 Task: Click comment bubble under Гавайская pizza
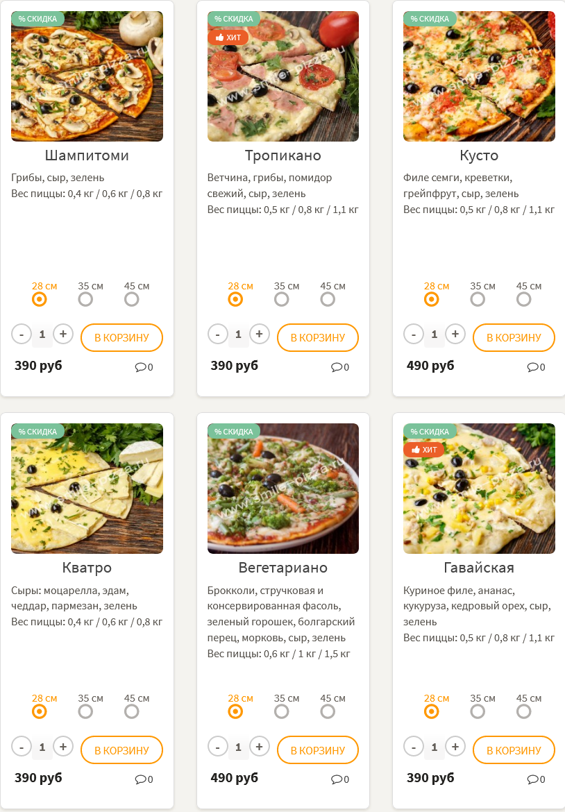[x=532, y=779]
